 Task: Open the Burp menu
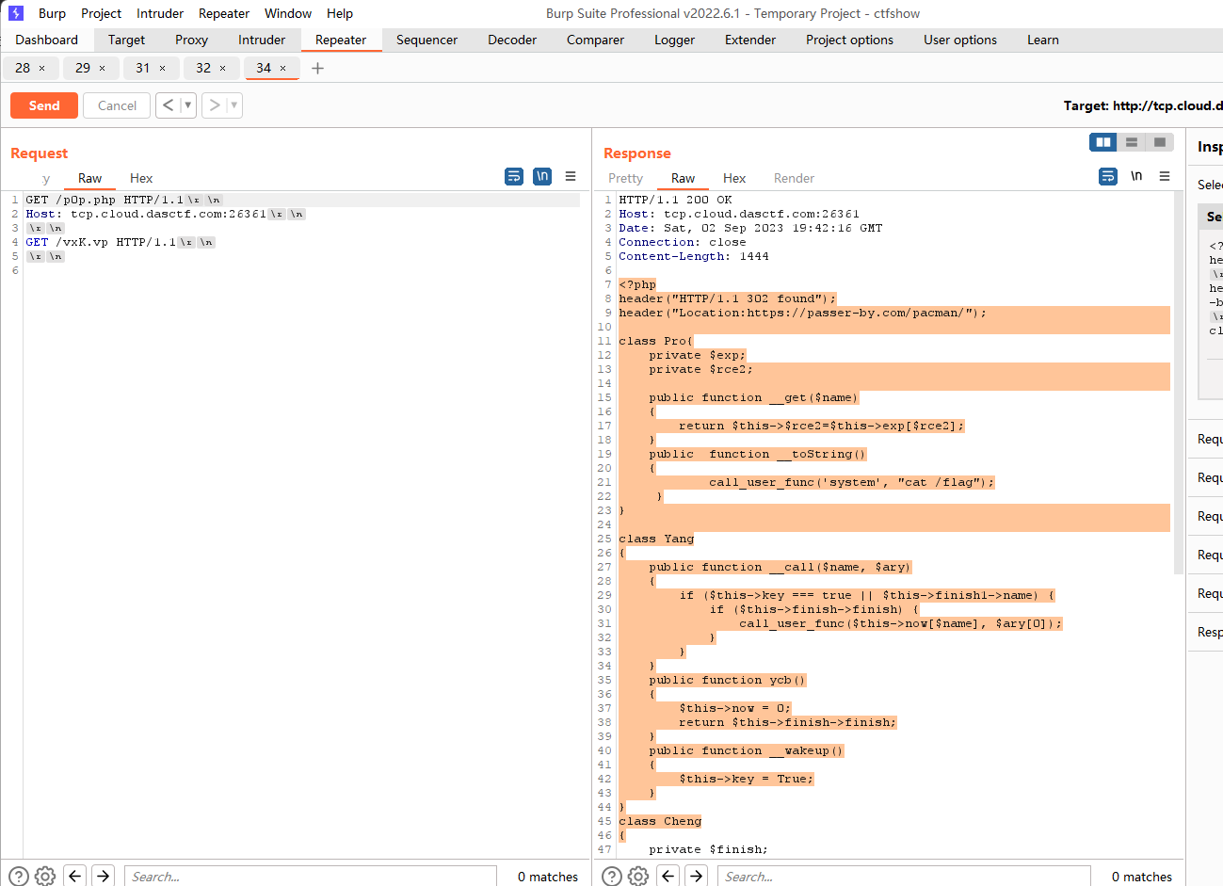click(52, 13)
